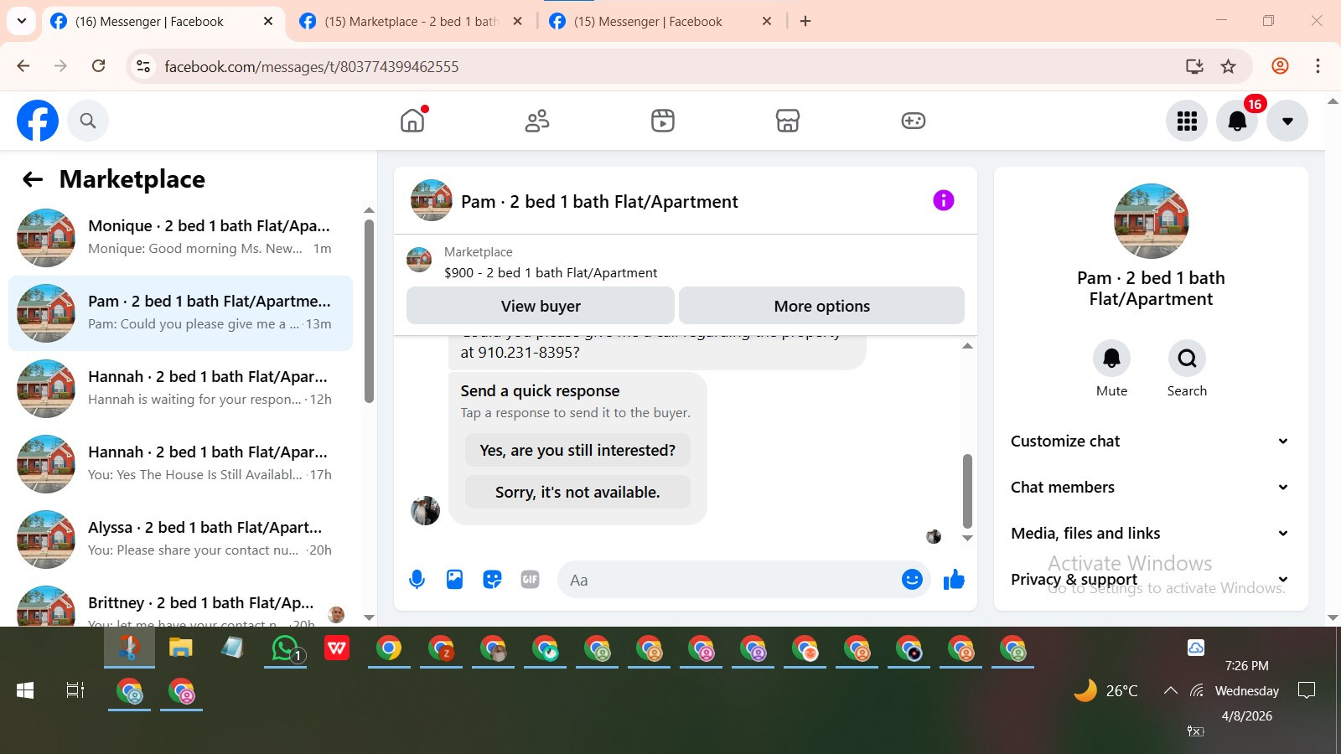
Task: Choose a GIF icon
Action: tap(530, 580)
